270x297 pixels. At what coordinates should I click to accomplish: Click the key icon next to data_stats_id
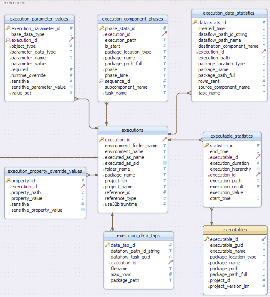click(195, 23)
